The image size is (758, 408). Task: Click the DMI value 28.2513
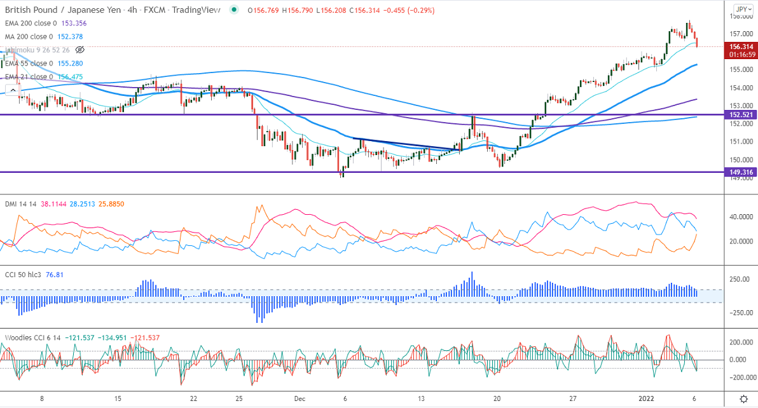point(83,204)
